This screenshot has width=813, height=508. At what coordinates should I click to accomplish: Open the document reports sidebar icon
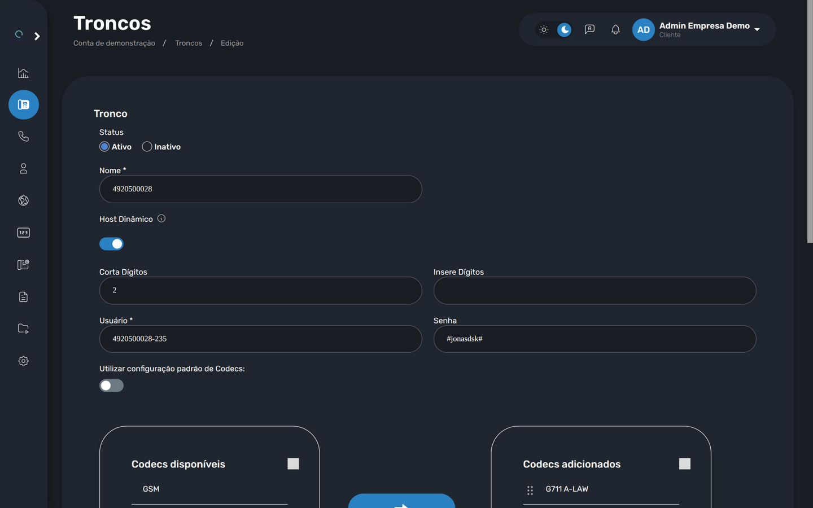point(23,297)
